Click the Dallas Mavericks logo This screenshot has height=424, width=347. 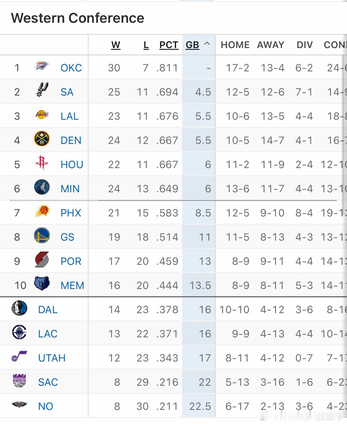point(20,308)
